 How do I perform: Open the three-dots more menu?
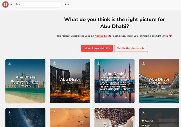(x=67, y=5)
